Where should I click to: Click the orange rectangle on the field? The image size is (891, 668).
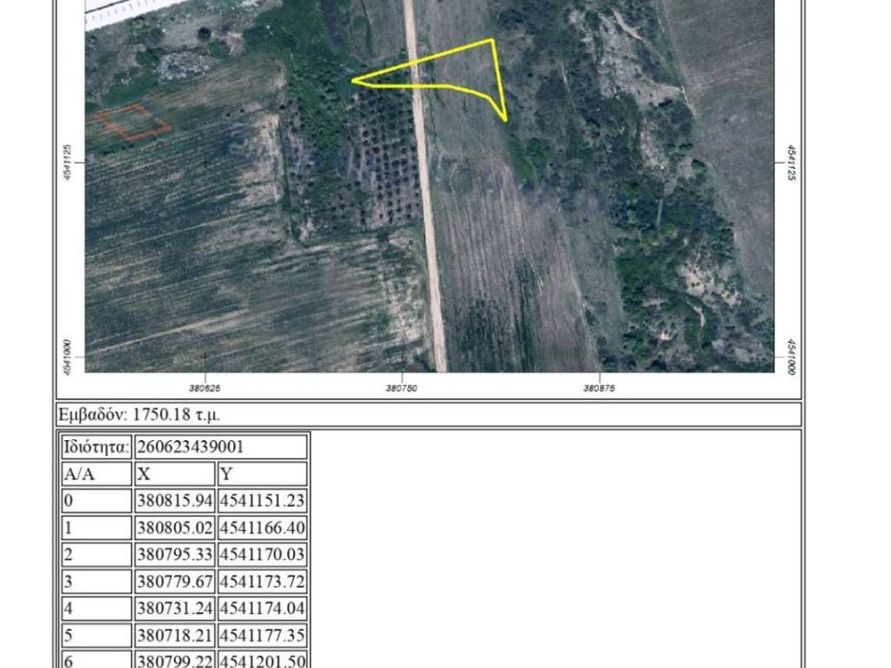(x=132, y=123)
